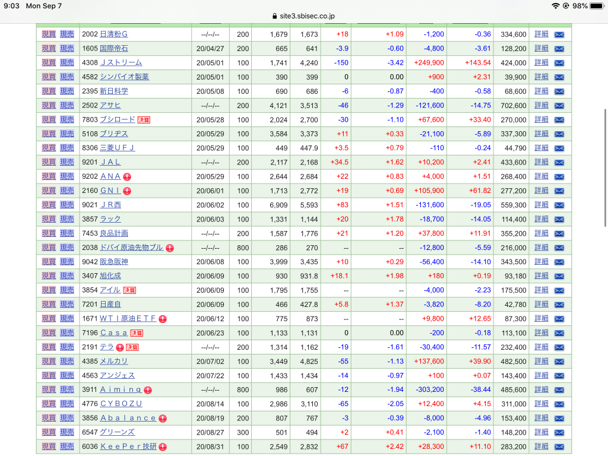The width and height of the screenshot is (608, 456).
Task: Click mail icon in the 国際帝石 row
Action: tap(559, 49)
